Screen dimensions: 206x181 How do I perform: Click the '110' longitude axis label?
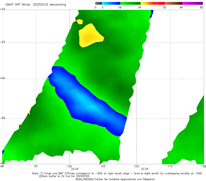click(x=137, y=167)
